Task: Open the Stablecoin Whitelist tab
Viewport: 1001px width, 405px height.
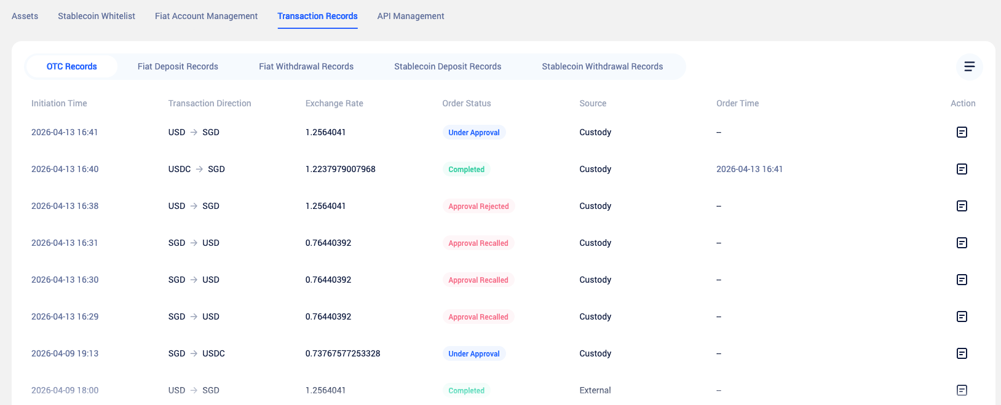Action: click(97, 16)
